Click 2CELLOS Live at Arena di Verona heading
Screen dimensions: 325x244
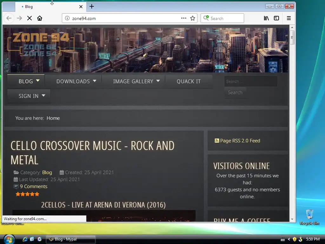(x=103, y=205)
